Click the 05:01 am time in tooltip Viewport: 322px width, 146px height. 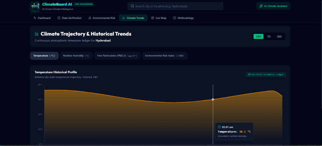tap(228, 127)
